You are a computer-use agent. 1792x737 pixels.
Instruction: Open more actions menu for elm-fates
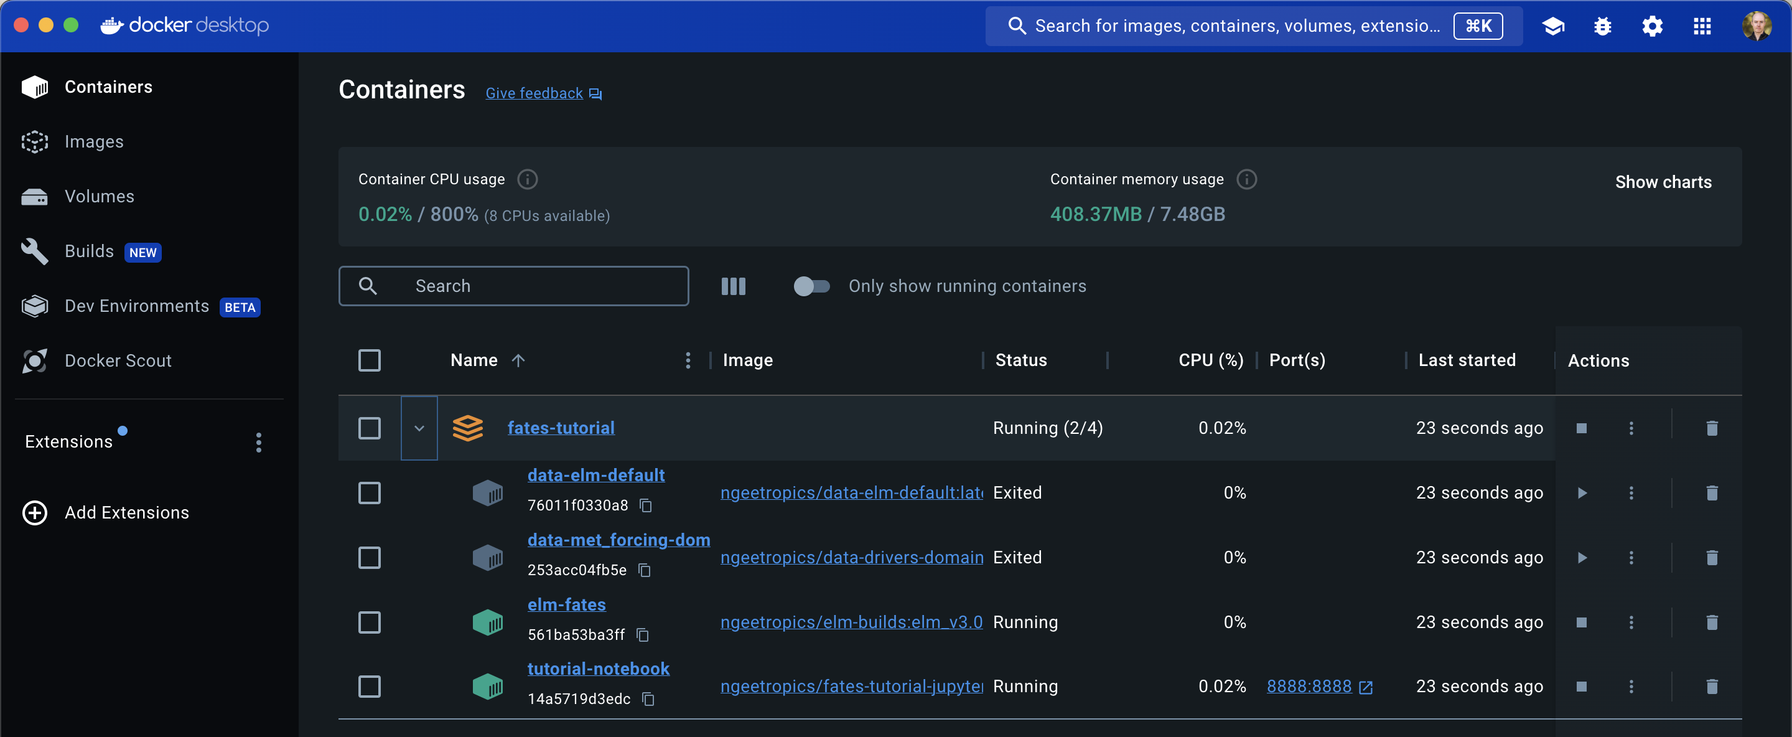[1631, 622]
